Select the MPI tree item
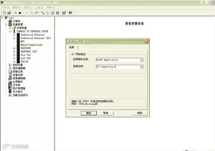The image size is (215, 151). pyautogui.click(x=23, y=41)
